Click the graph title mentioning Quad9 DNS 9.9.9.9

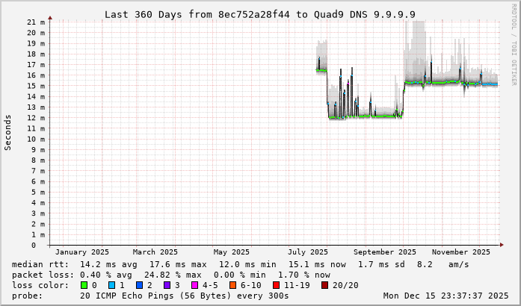259,14
